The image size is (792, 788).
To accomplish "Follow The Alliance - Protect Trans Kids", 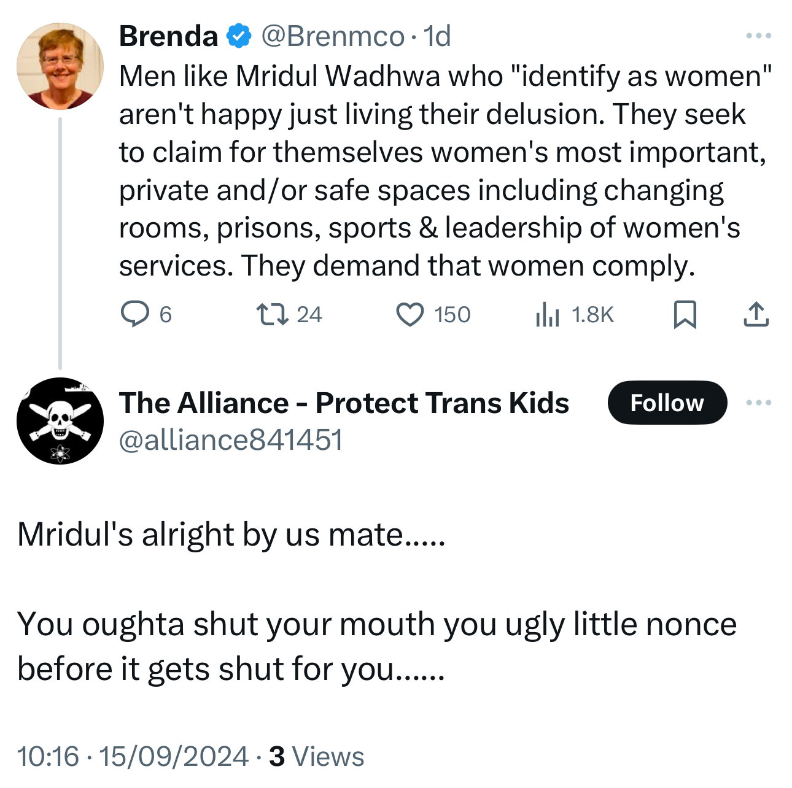I will point(667,403).
